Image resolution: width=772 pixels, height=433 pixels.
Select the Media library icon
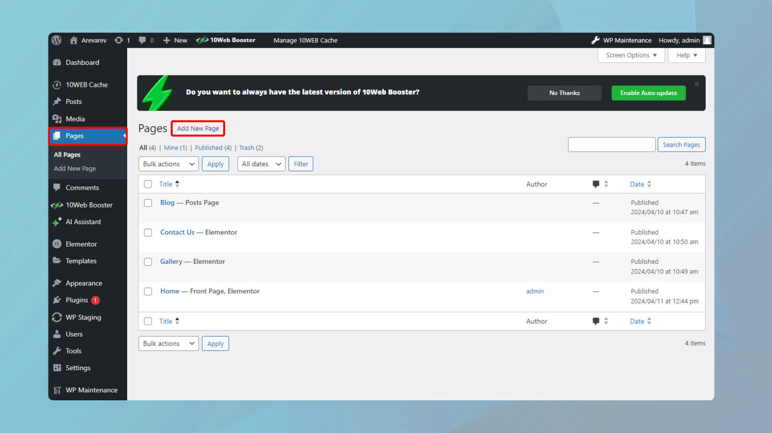pyautogui.click(x=57, y=119)
